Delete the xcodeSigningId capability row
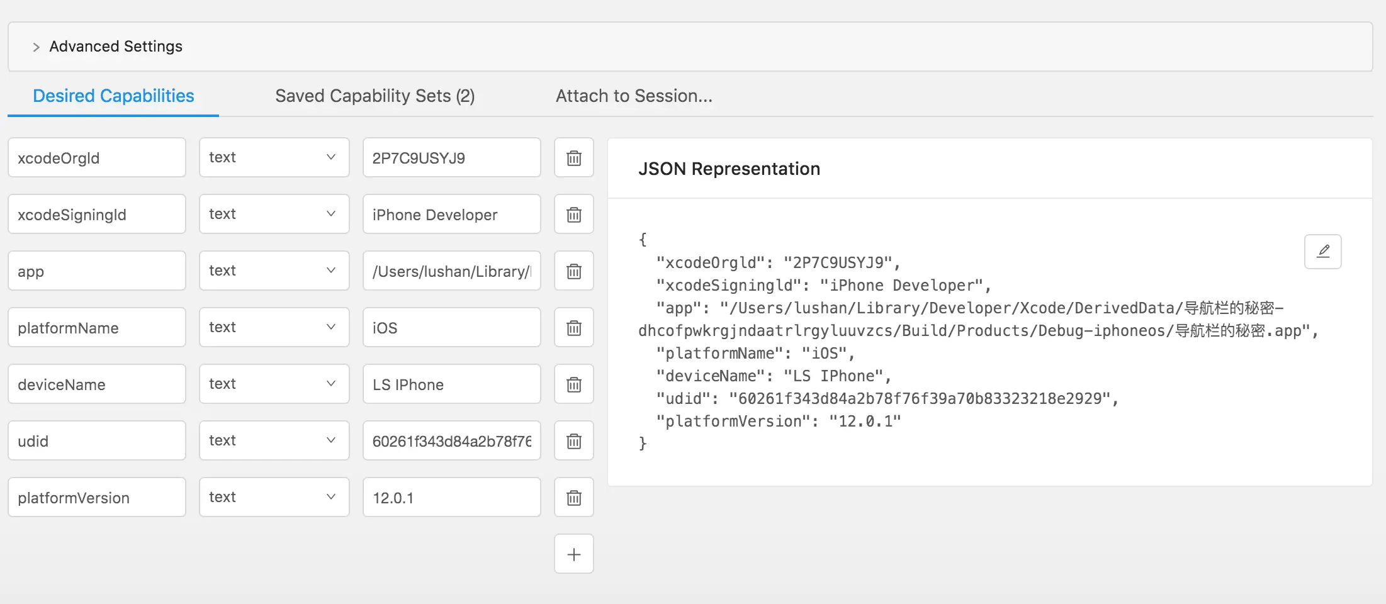Screen dimensions: 1386x604 pyautogui.click(x=573, y=215)
